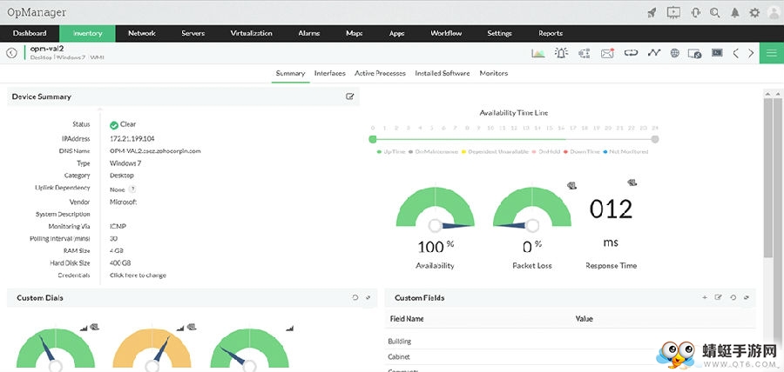Click the graph icon above first custom dial
The height and width of the screenshot is (372, 784).
(84, 328)
